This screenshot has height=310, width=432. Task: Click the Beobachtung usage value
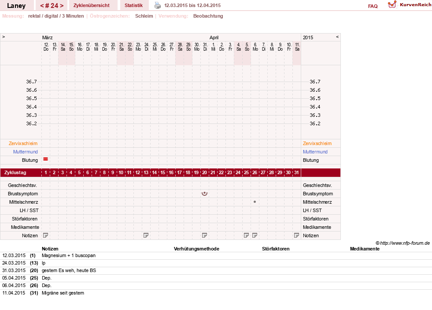(x=208, y=16)
